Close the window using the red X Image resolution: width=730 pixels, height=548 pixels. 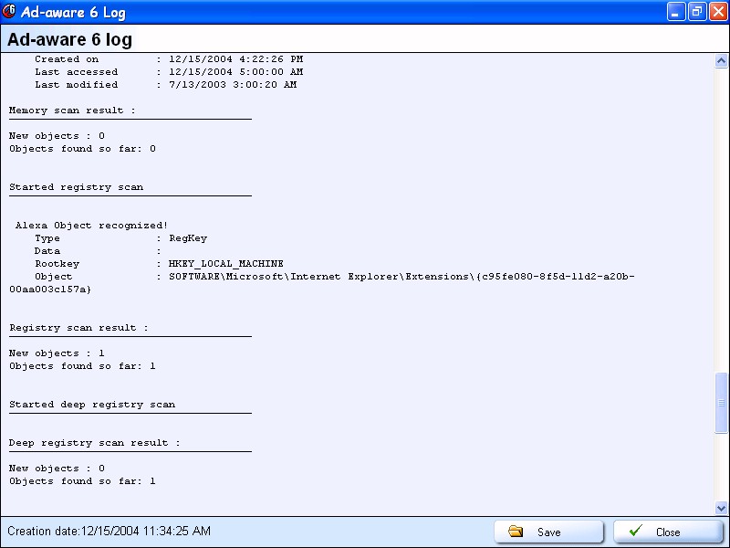pyautogui.click(x=718, y=12)
